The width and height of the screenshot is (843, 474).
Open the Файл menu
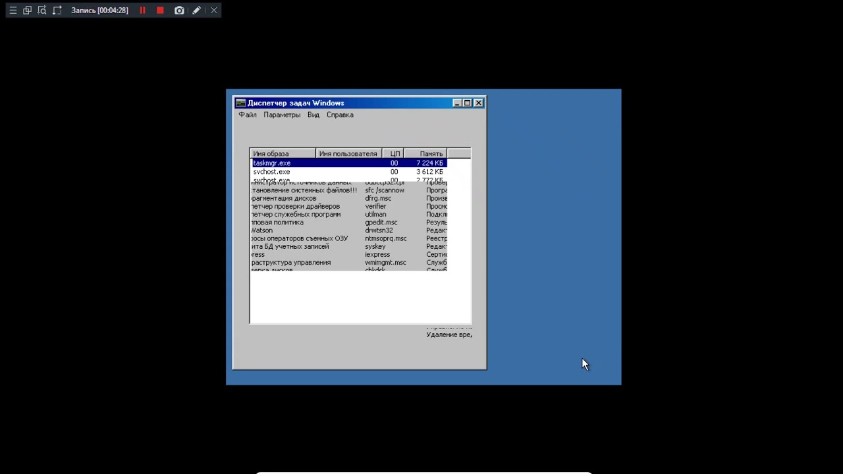tap(248, 115)
